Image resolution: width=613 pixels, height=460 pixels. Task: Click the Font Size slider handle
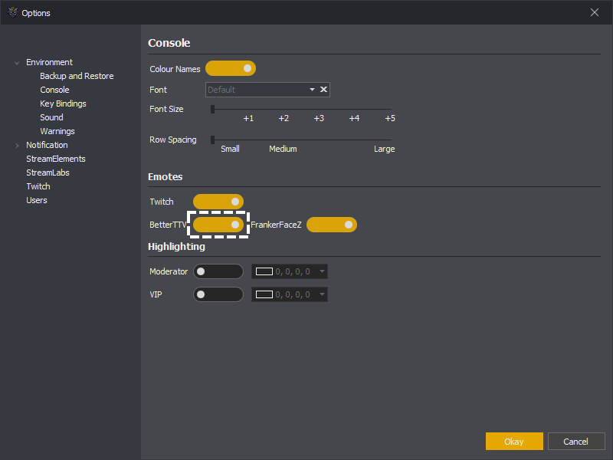(213, 109)
